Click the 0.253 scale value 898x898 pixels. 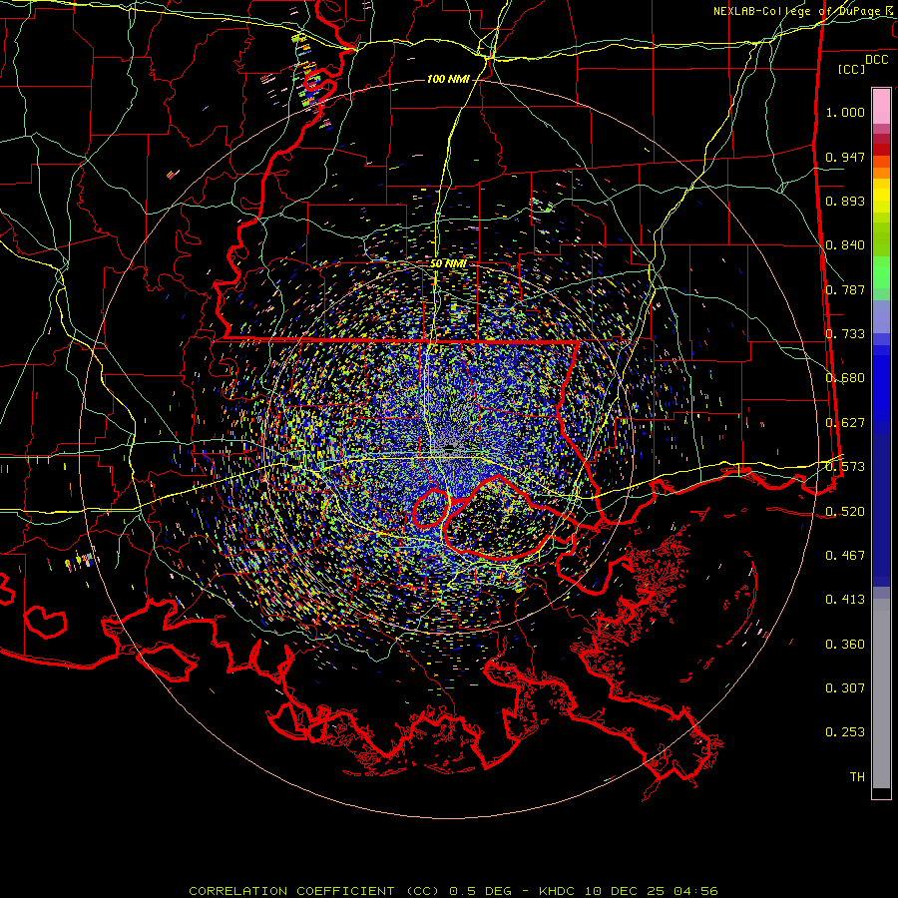pos(845,732)
